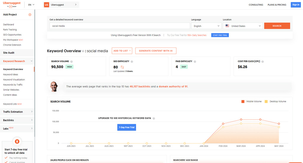This screenshot has height=163, width=303.
Task: Open the Language English dropdown
Action: (206, 26)
